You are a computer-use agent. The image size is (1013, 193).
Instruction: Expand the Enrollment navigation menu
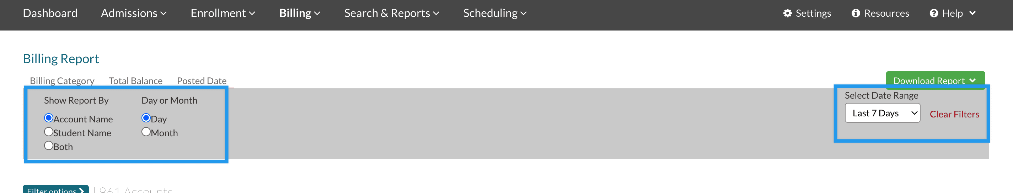(x=223, y=13)
